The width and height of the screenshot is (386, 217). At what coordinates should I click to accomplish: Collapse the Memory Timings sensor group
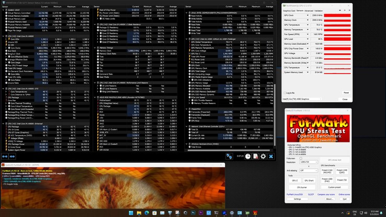95,48
